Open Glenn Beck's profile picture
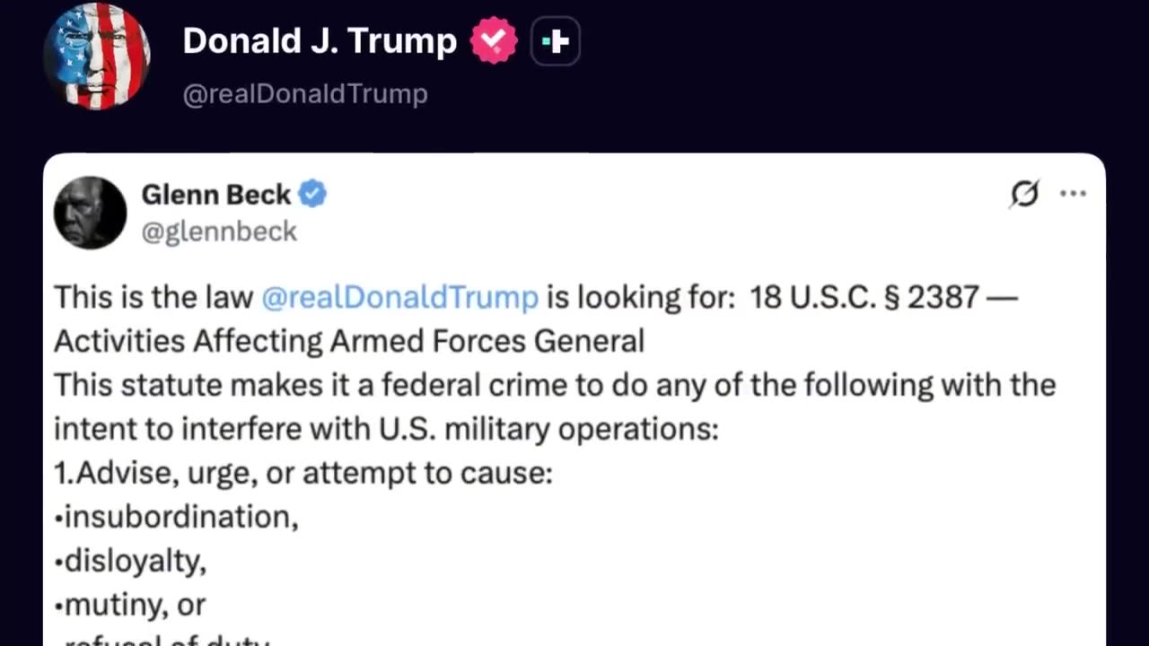 (x=90, y=213)
